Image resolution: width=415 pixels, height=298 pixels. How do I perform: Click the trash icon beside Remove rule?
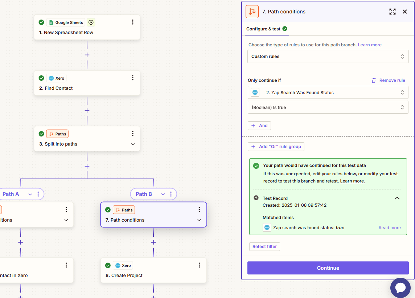[373, 81]
